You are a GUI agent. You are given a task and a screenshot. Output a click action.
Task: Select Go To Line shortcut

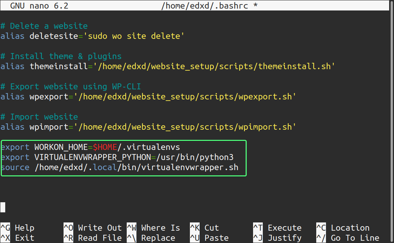click(355, 237)
